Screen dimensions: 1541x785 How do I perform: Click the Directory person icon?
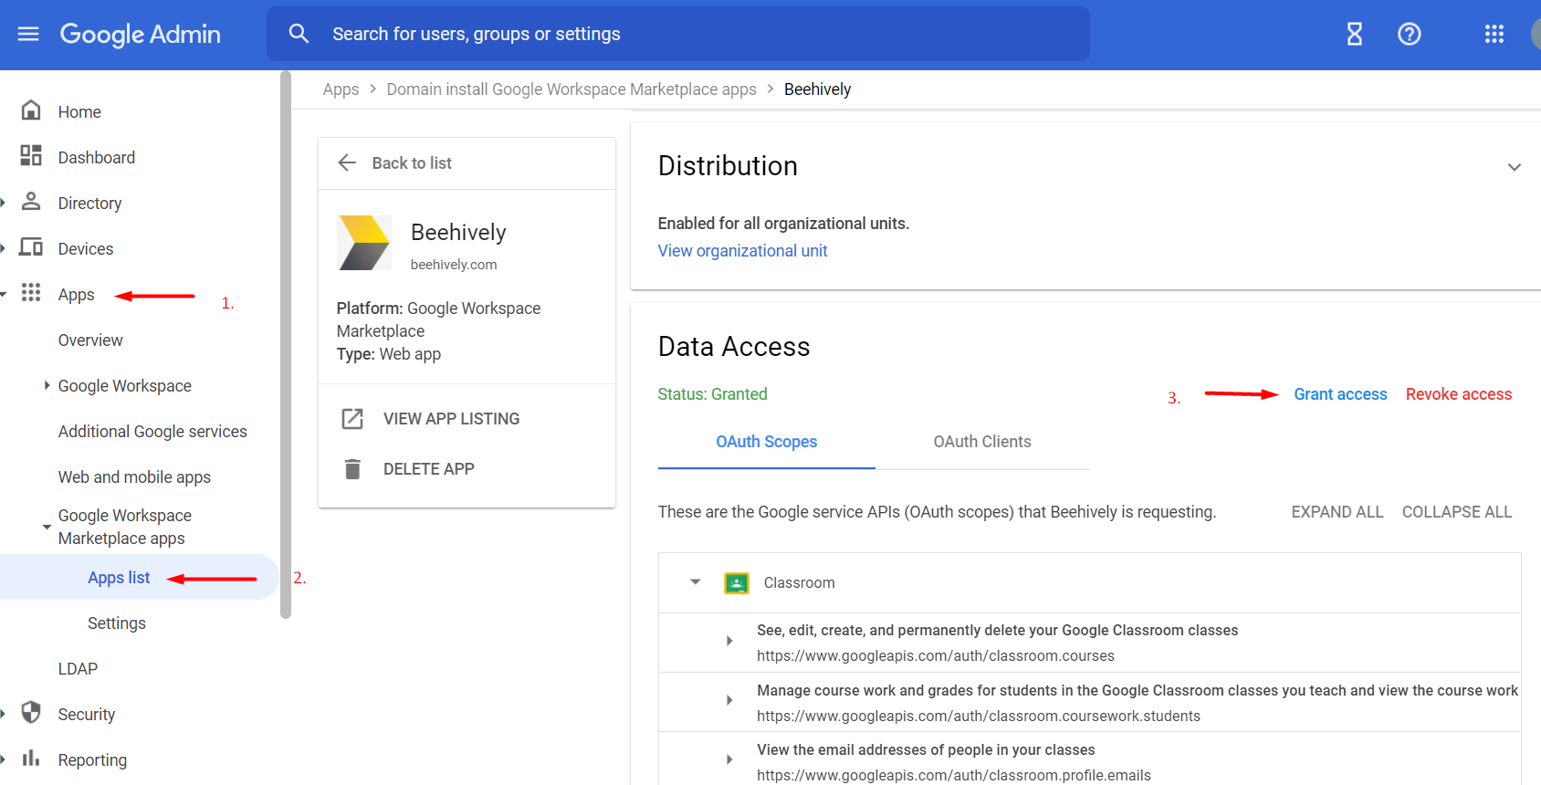(x=31, y=202)
